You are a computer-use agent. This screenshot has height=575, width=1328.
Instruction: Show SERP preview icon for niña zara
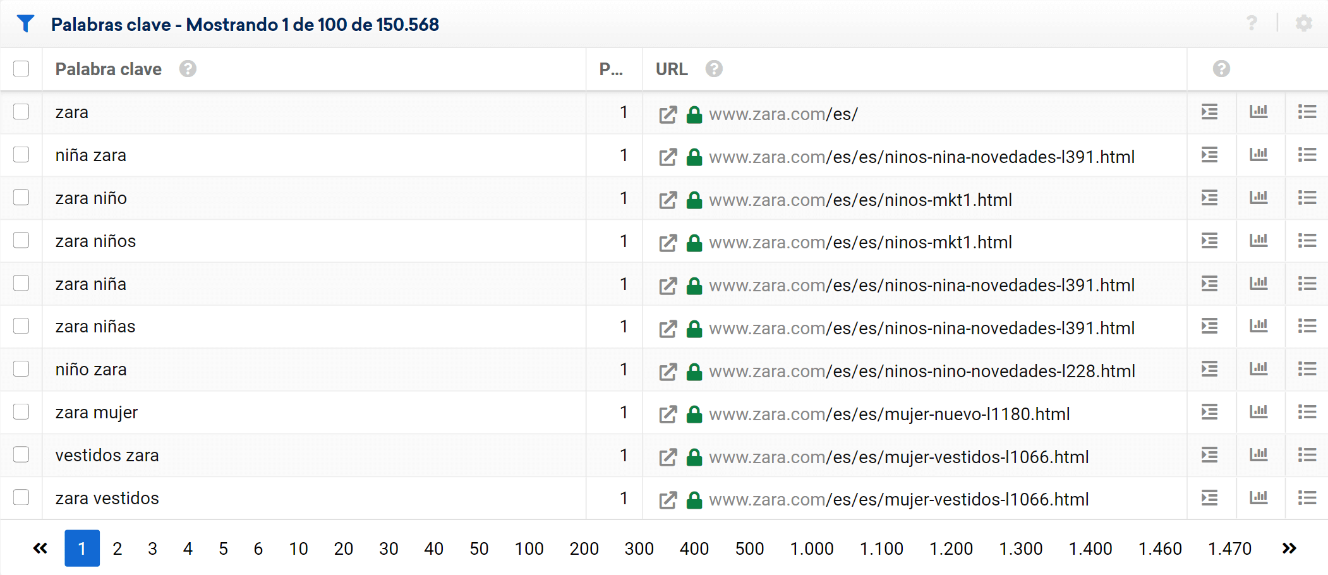click(1209, 155)
